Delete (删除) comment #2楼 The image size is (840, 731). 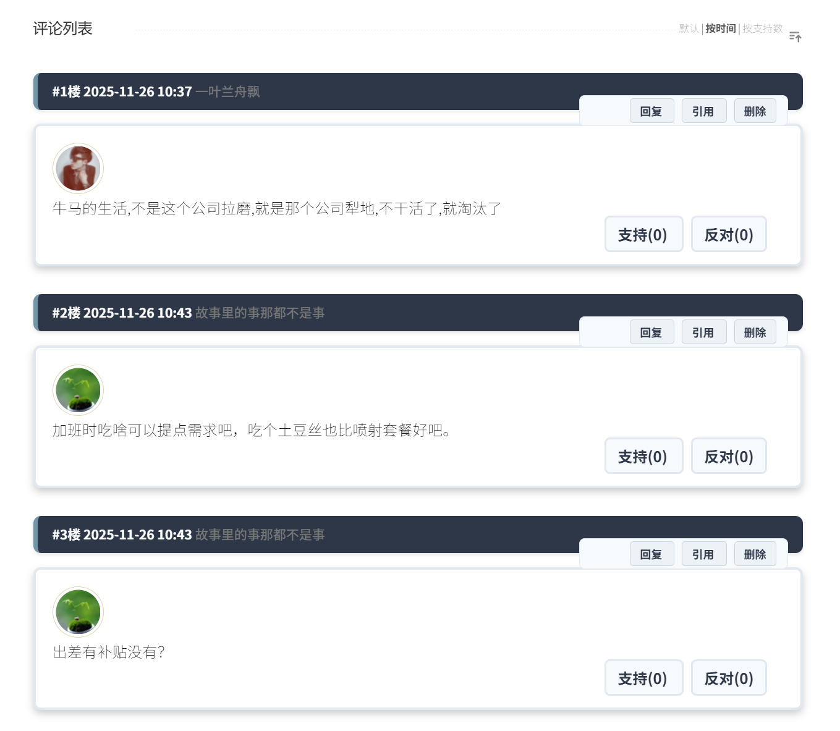point(755,332)
